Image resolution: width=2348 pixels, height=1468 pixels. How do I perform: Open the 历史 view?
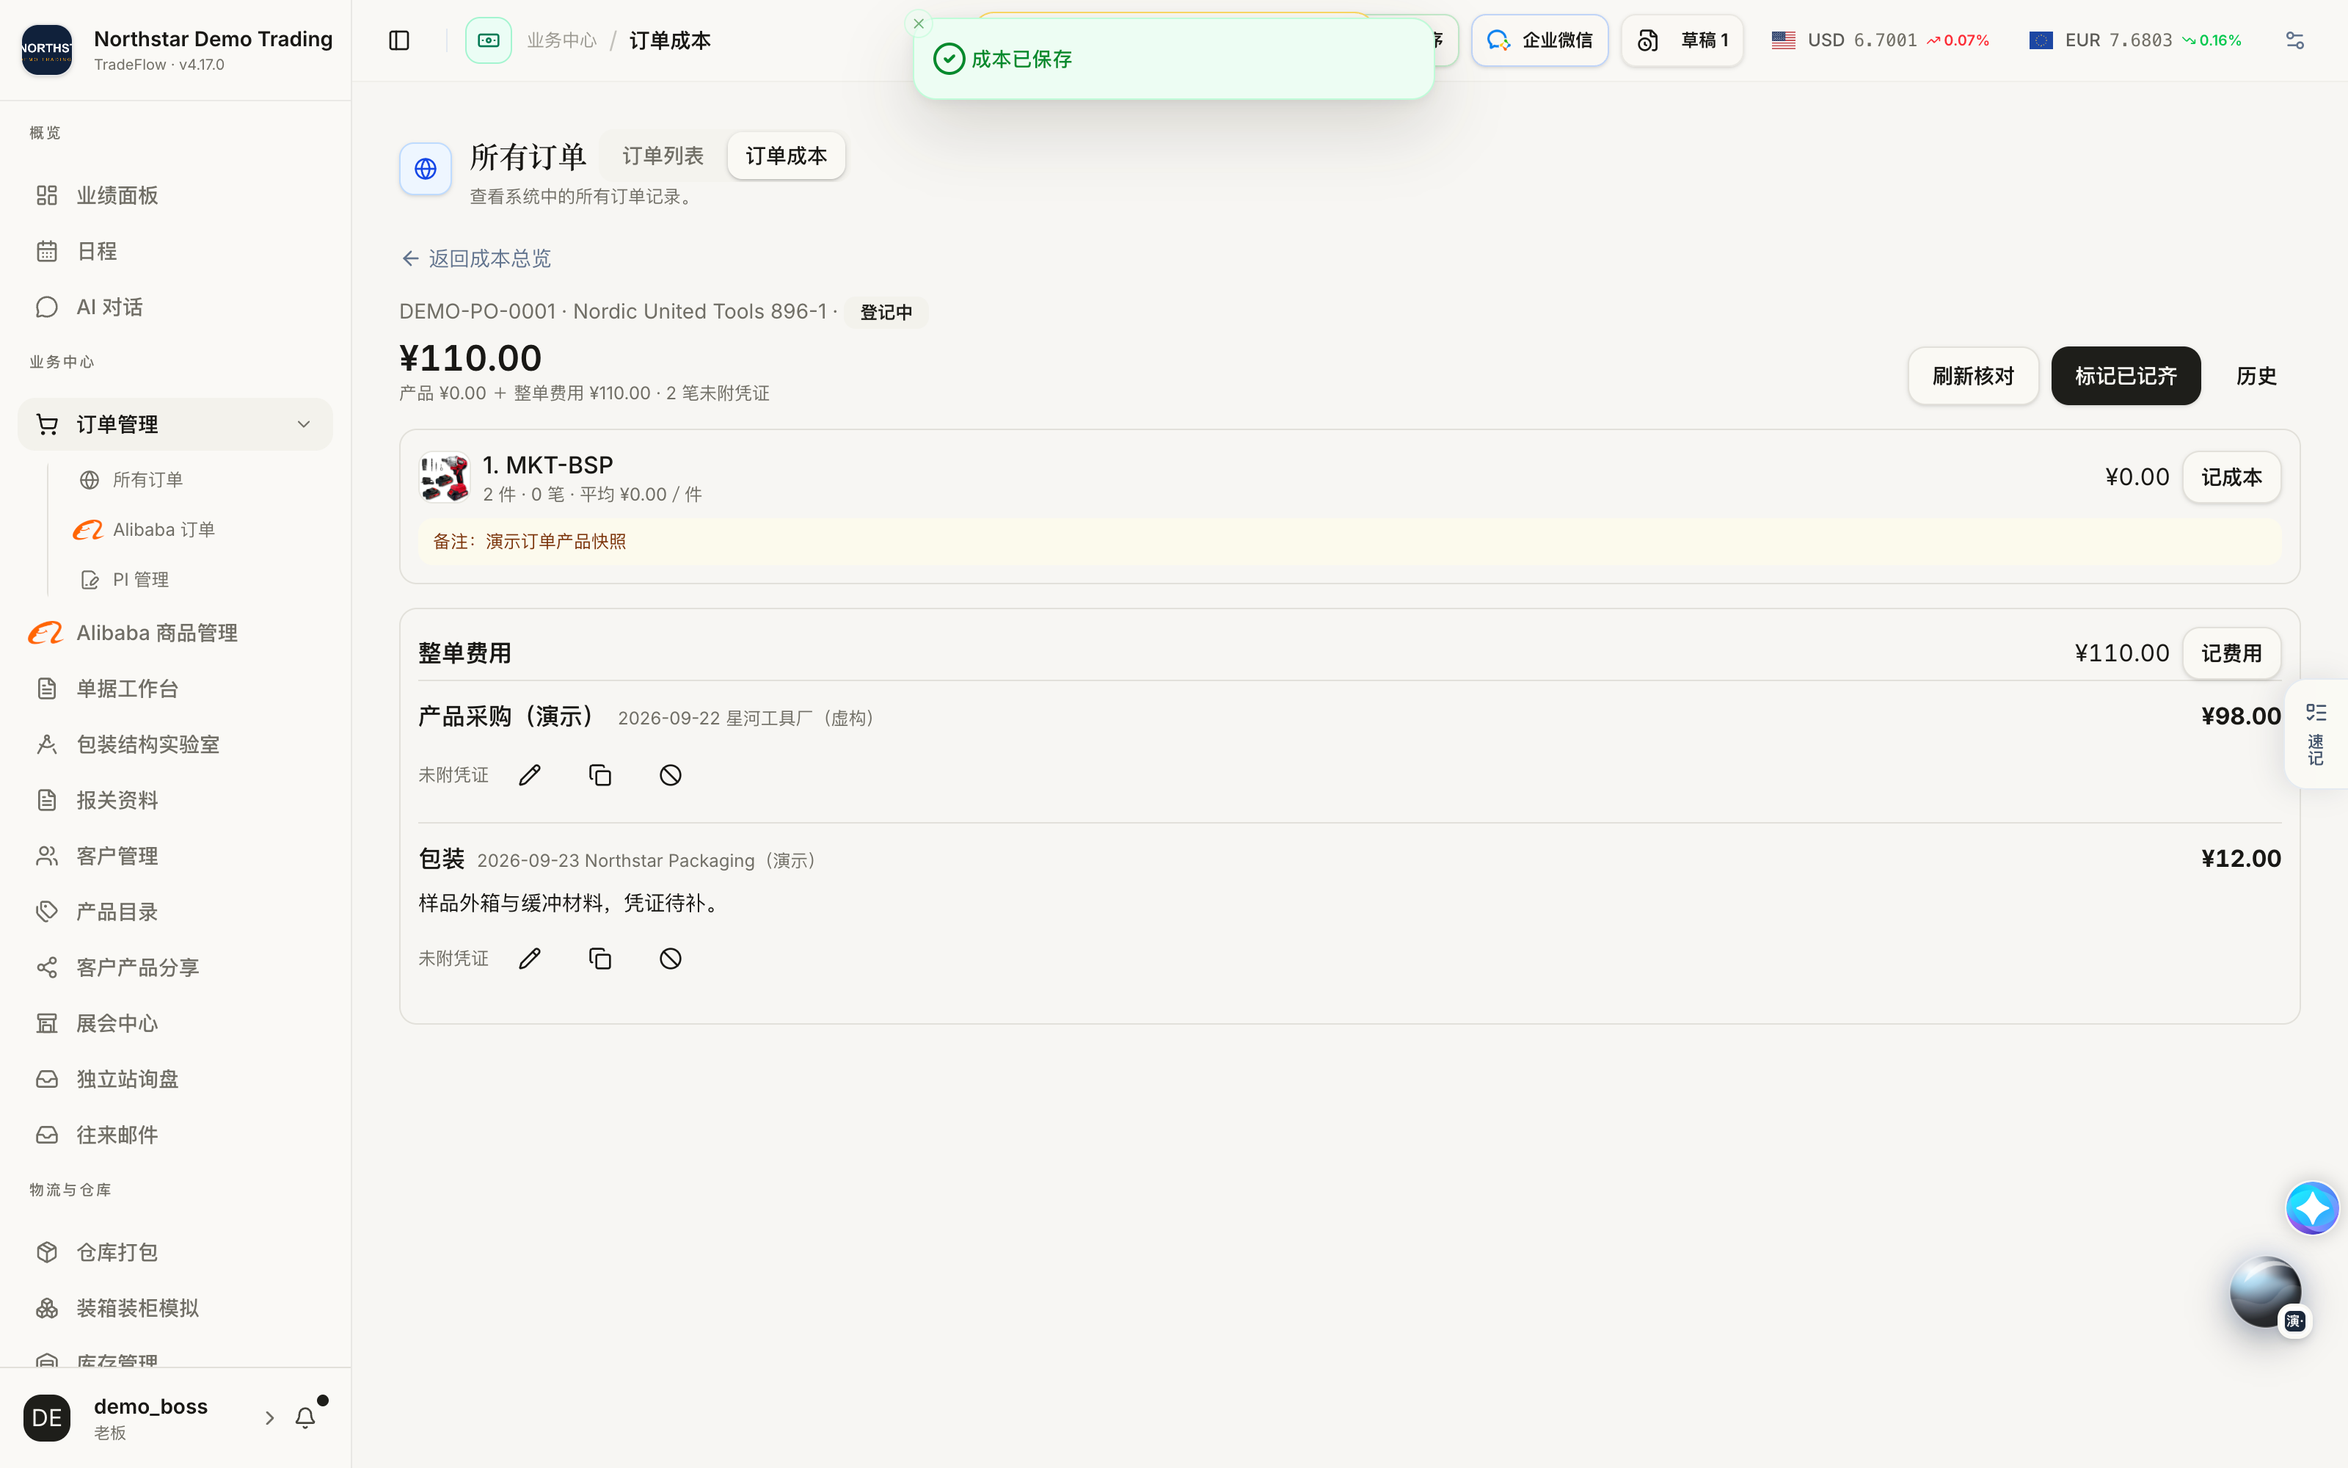tap(2256, 376)
